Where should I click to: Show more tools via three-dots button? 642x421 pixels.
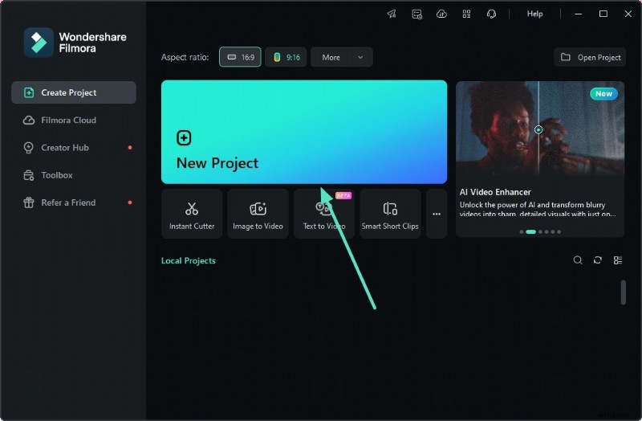pos(437,215)
